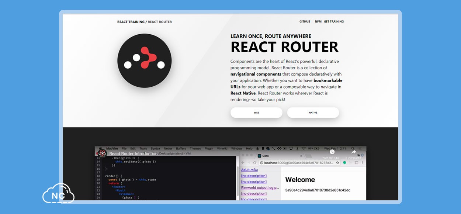The height and width of the screenshot is (214, 461).
Task: Click the bold words navigational components
Action: click(256, 74)
